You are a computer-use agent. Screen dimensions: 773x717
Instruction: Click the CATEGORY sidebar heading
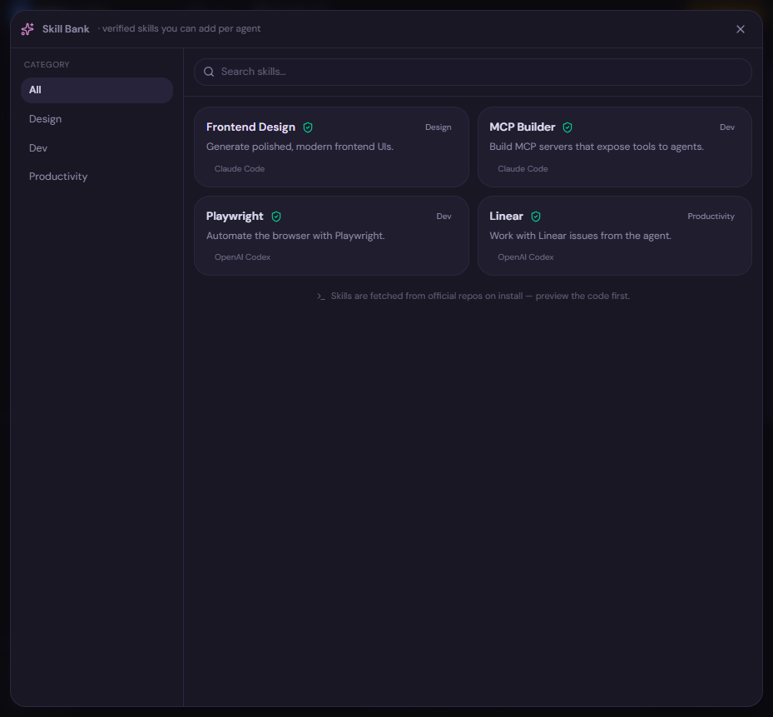pos(47,65)
